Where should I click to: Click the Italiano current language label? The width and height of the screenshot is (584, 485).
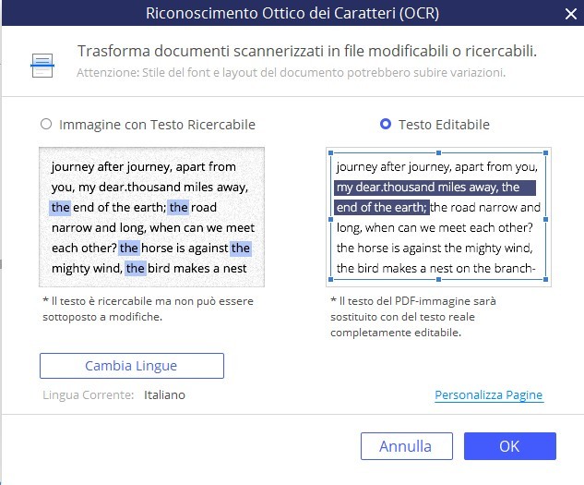(164, 394)
